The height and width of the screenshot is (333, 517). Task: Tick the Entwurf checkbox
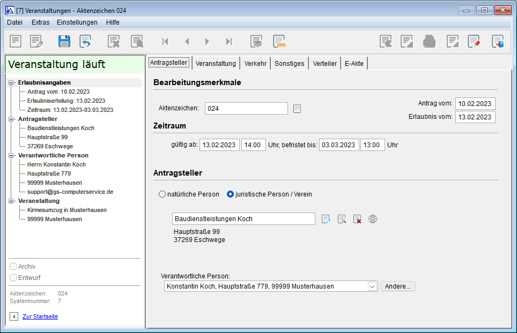coord(13,278)
